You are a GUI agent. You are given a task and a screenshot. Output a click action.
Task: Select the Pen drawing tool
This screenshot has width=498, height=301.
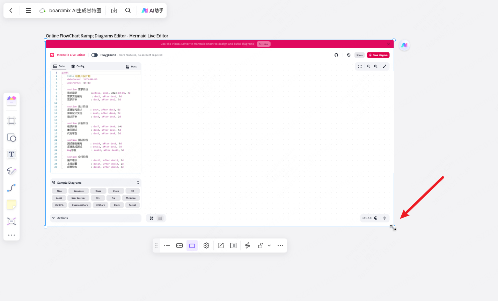[x=12, y=171]
